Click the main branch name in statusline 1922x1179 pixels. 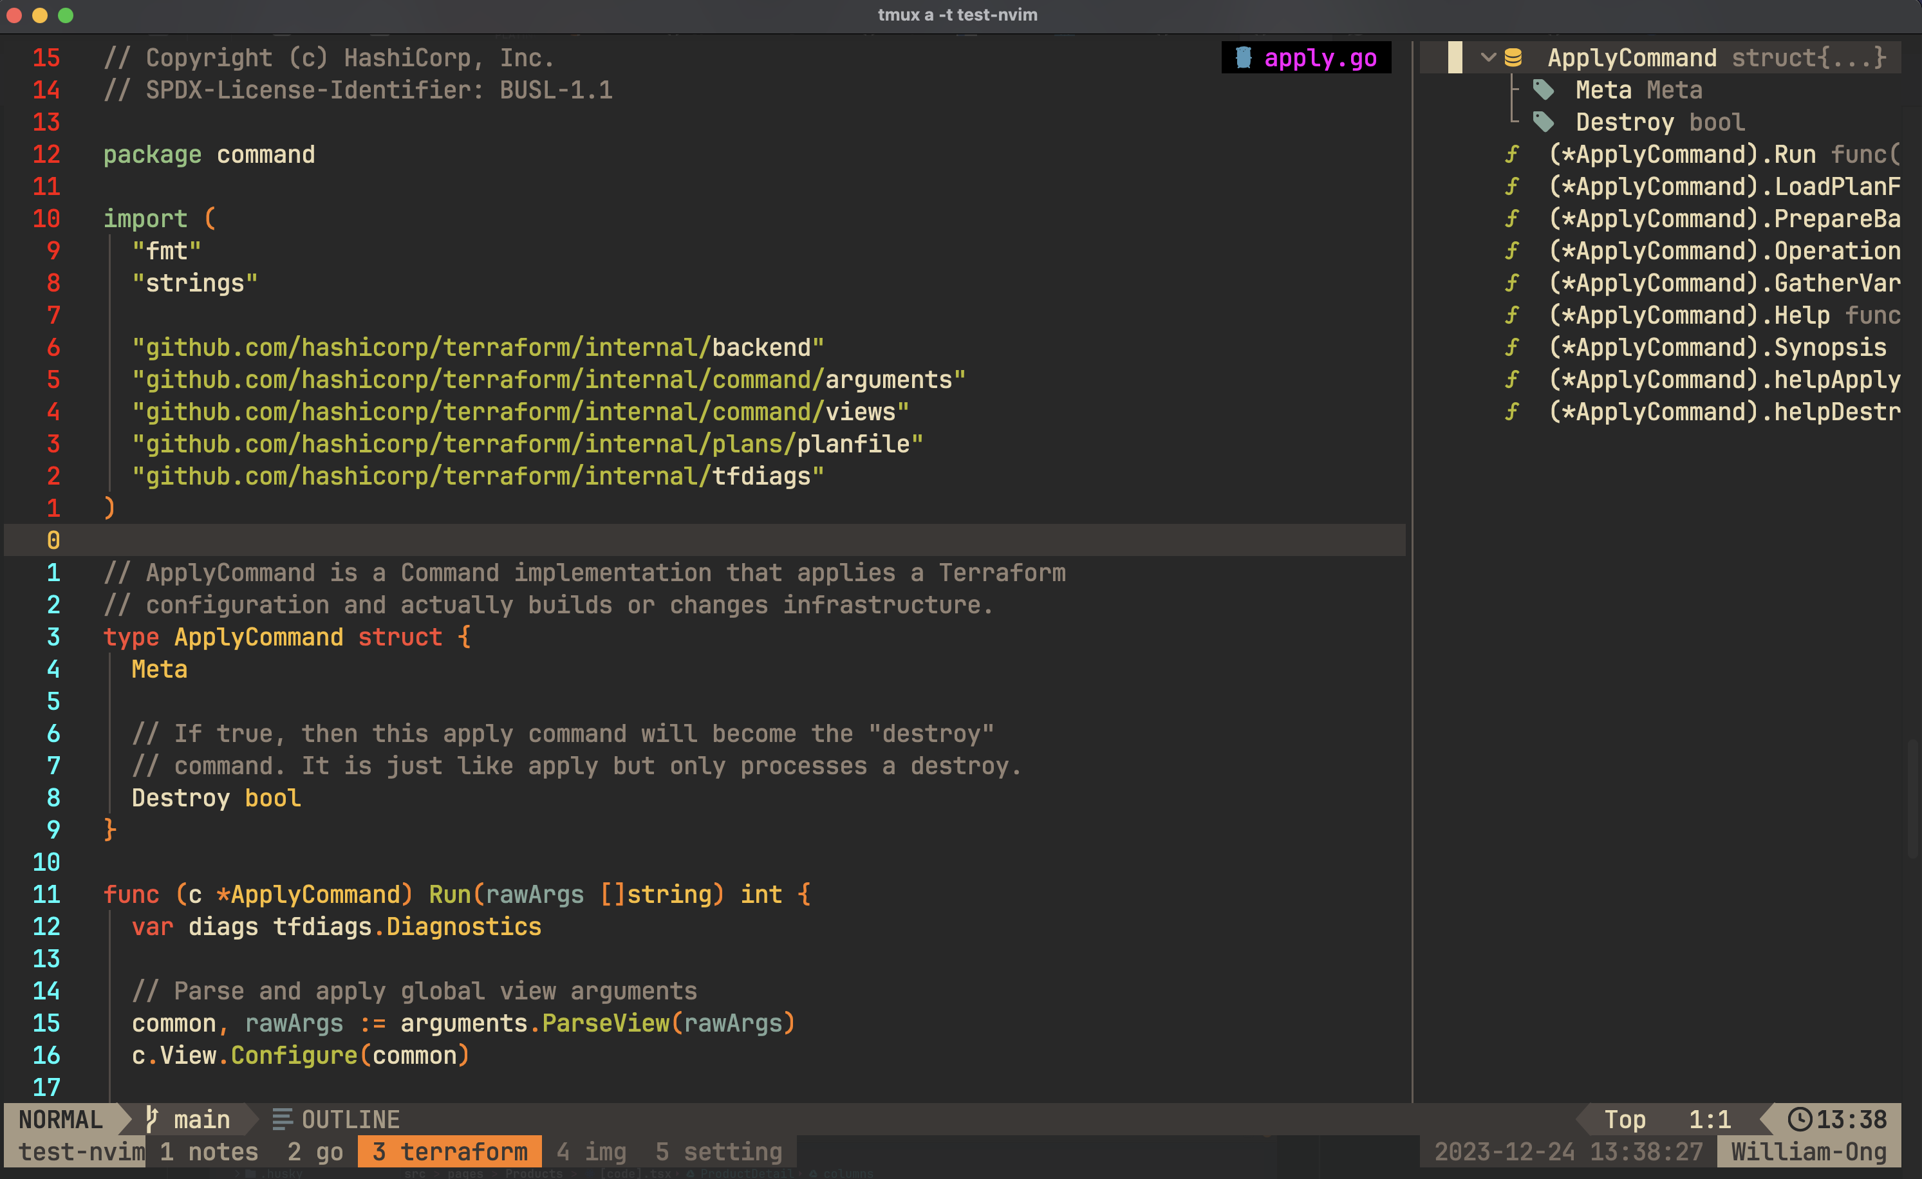point(201,1120)
